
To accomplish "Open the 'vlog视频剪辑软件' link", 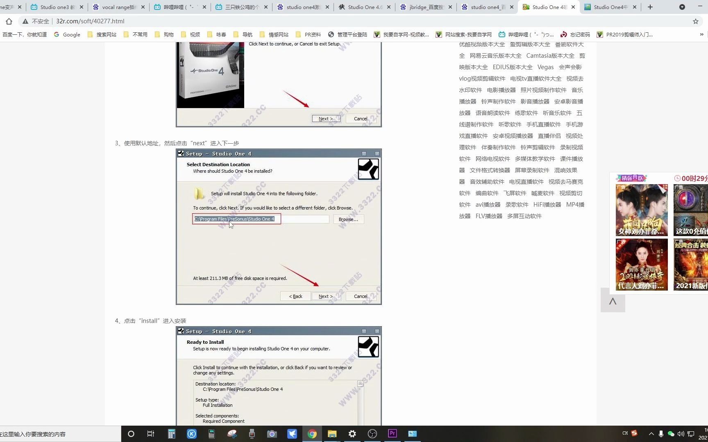I will [482, 79].
